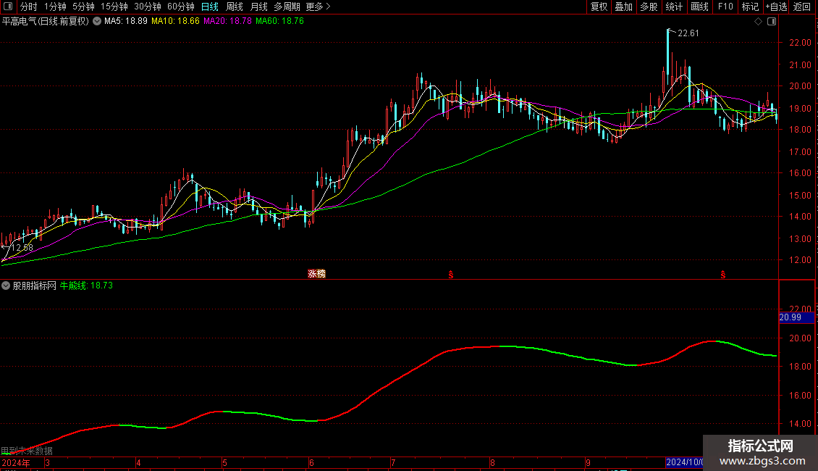Click the 12.00 value on main price axis

[x=800, y=260]
